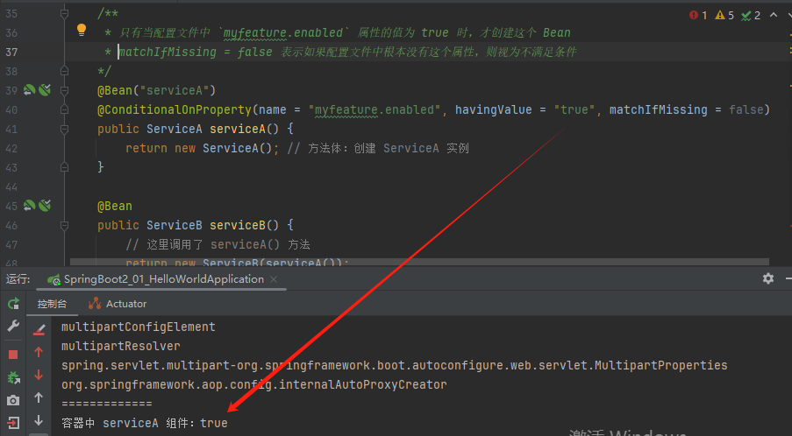Click the exit icon with the red arrow
792x436 pixels.
click(x=14, y=422)
